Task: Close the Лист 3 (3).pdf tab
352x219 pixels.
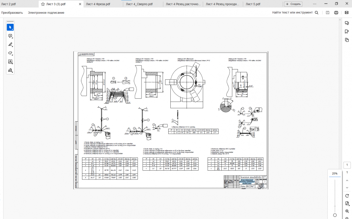Action: [x=80, y=4]
